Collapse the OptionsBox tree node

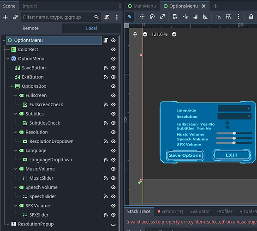point(12,86)
